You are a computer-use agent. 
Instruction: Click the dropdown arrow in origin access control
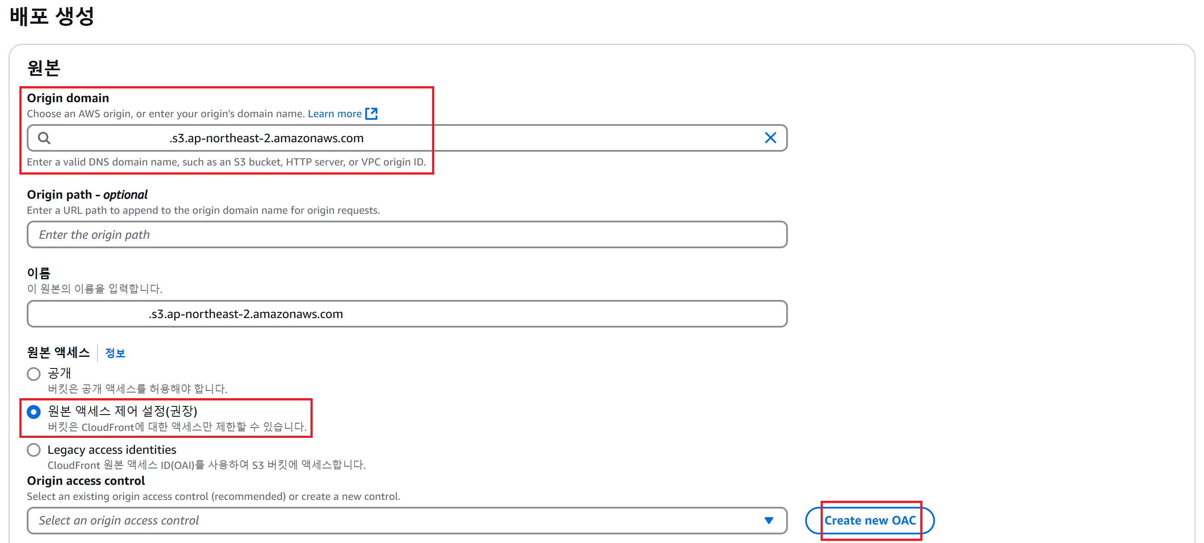pos(768,520)
